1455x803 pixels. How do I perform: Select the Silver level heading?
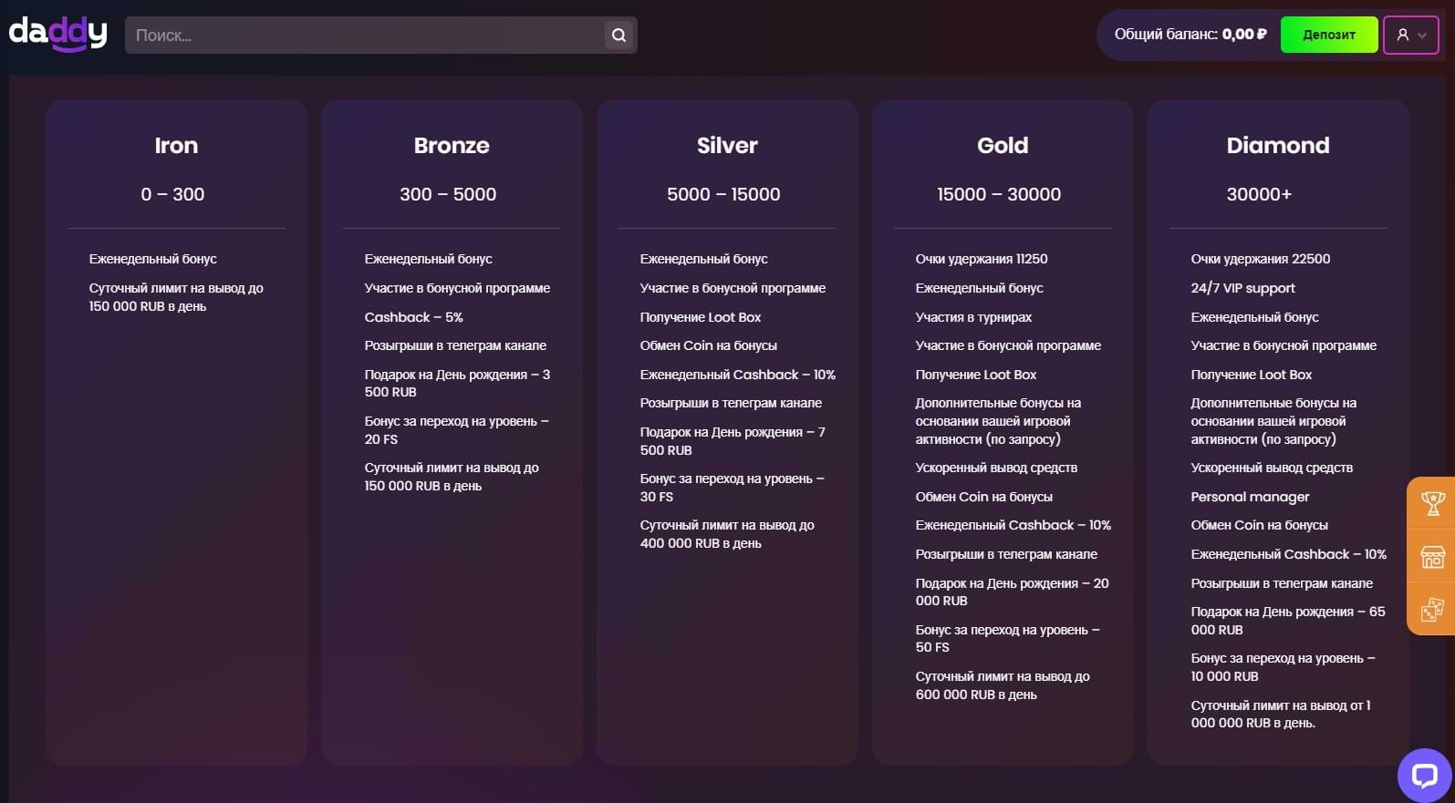click(x=727, y=146)
